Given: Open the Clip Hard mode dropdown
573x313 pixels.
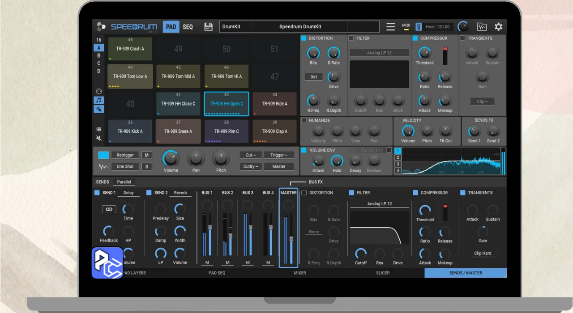Looking at the screenshot, I should [x=483, y=253].
